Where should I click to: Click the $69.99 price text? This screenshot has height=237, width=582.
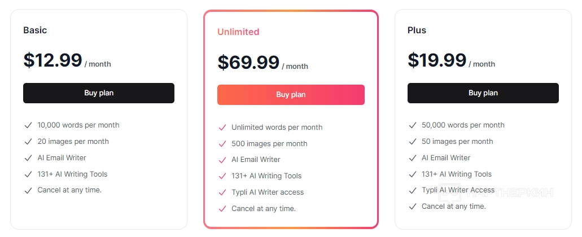248,62
